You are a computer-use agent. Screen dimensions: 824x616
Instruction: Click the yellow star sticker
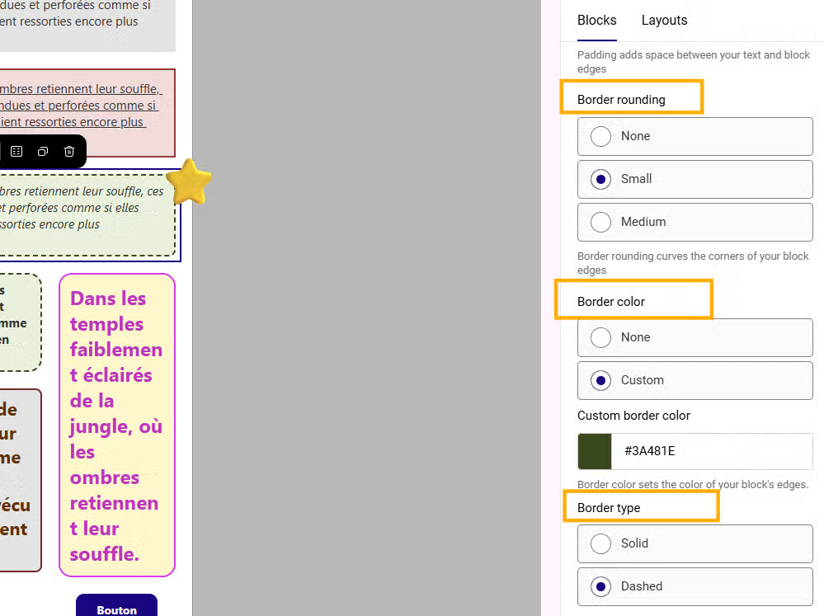(189, 181)
